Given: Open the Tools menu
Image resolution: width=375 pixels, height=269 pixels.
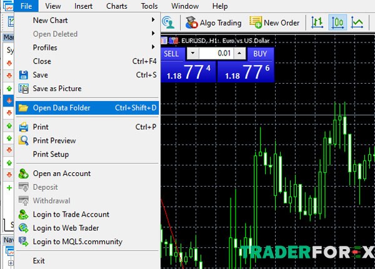Looking at the screenshot, I should tap(149, 6).
